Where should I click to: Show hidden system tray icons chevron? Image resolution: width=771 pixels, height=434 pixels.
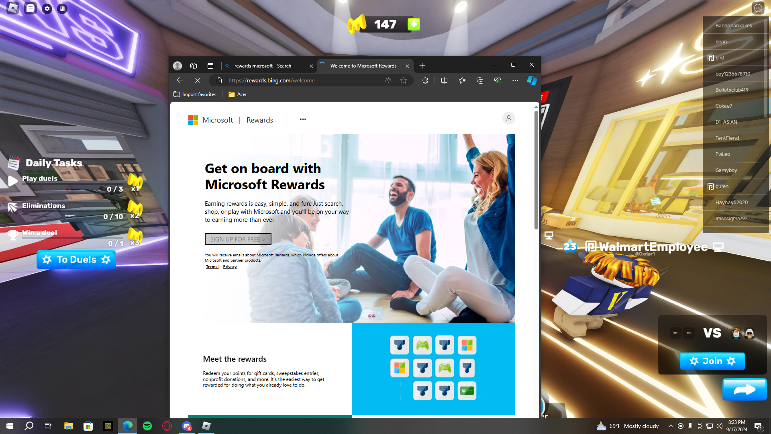[671, 426]
